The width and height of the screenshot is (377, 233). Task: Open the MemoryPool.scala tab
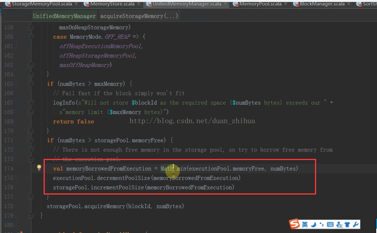[260, 4]
